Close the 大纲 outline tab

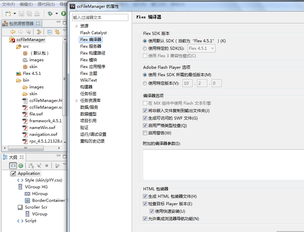click(x=22, y=157)
